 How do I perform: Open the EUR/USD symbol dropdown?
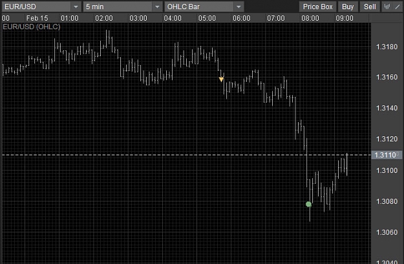click(41, 6)
